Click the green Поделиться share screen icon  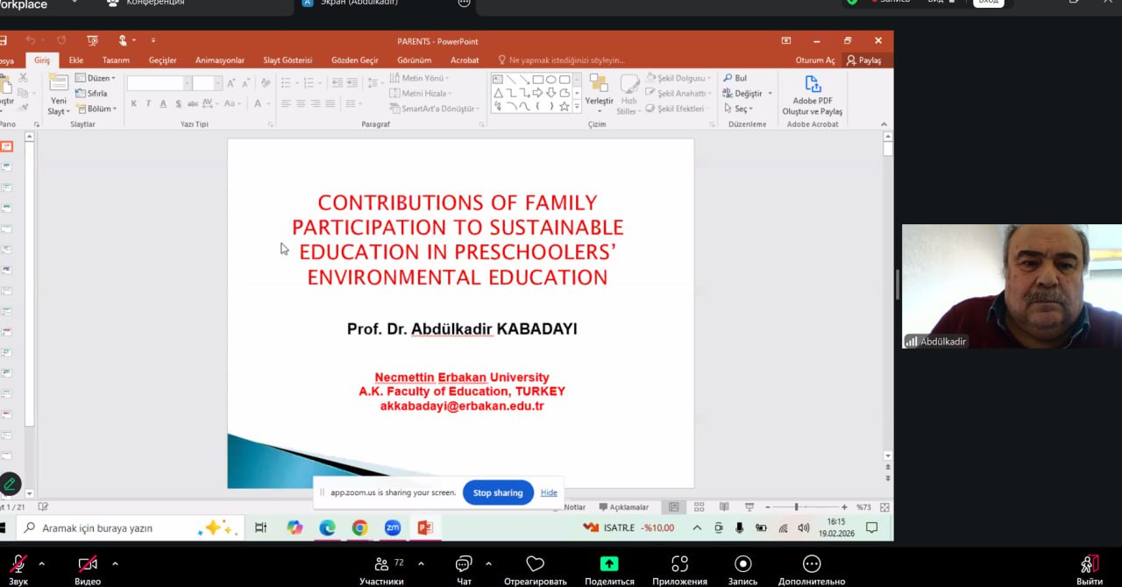point(609,564)
